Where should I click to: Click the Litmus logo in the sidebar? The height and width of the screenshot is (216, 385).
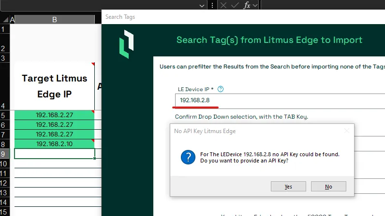tap(126, 44)
